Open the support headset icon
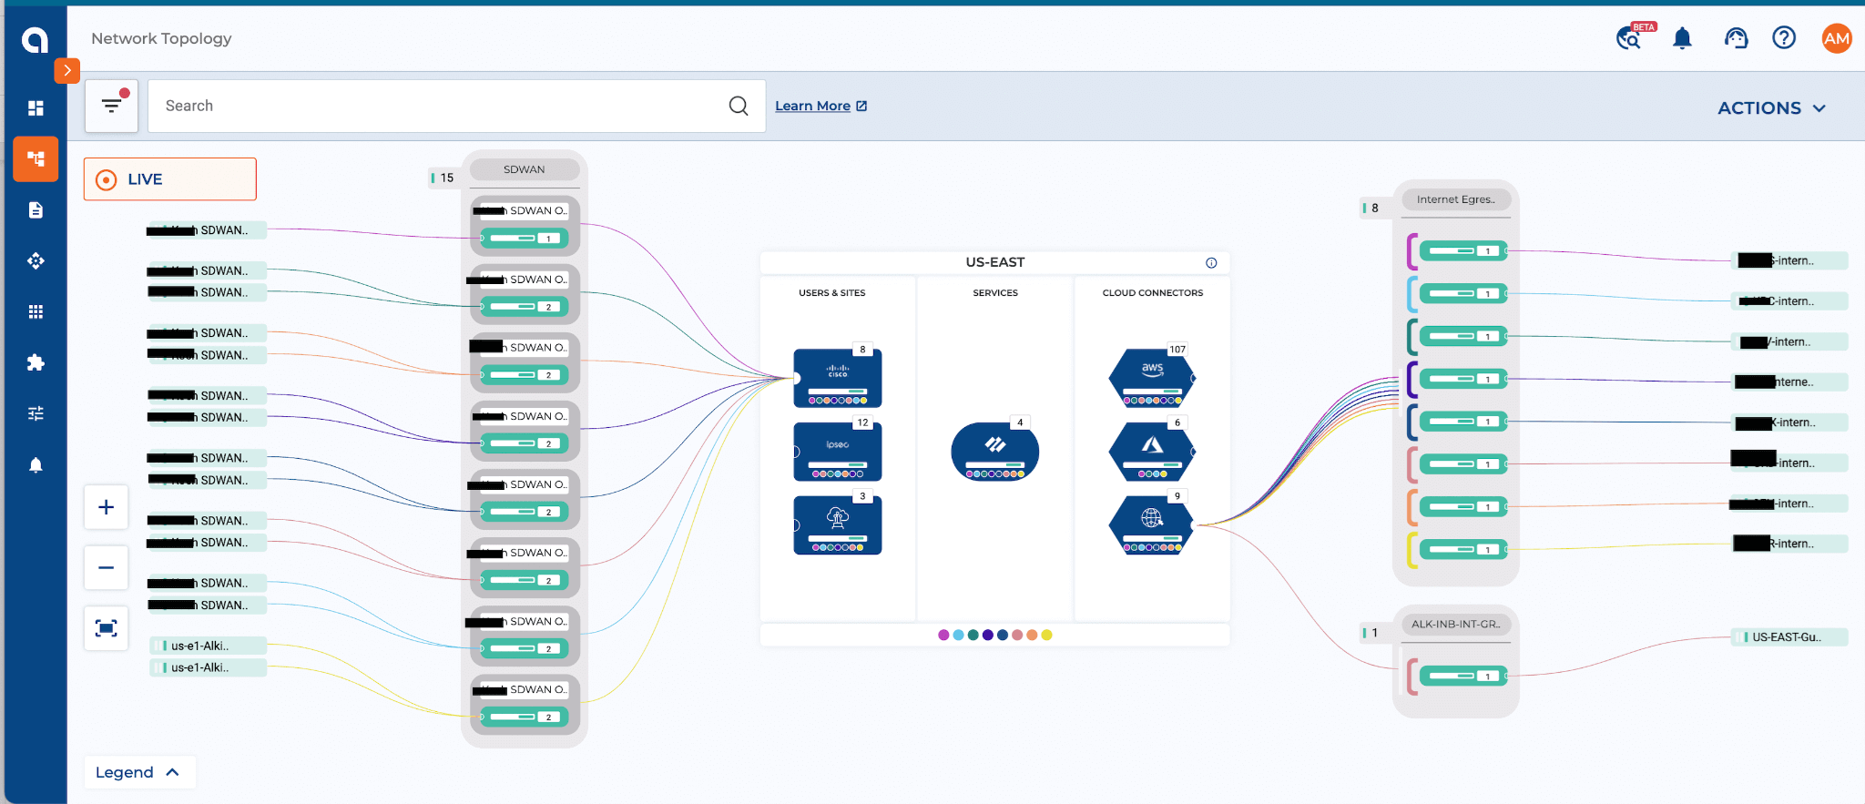 [1736, 38]
